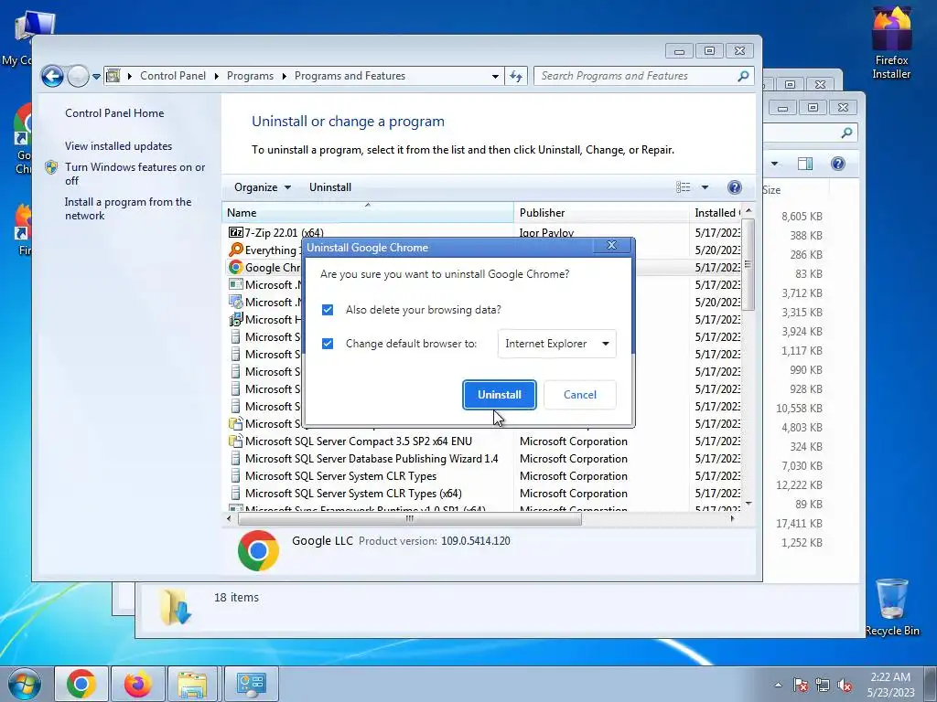Select Microsoft SQL Server System CLR Types (x64)

353,493
